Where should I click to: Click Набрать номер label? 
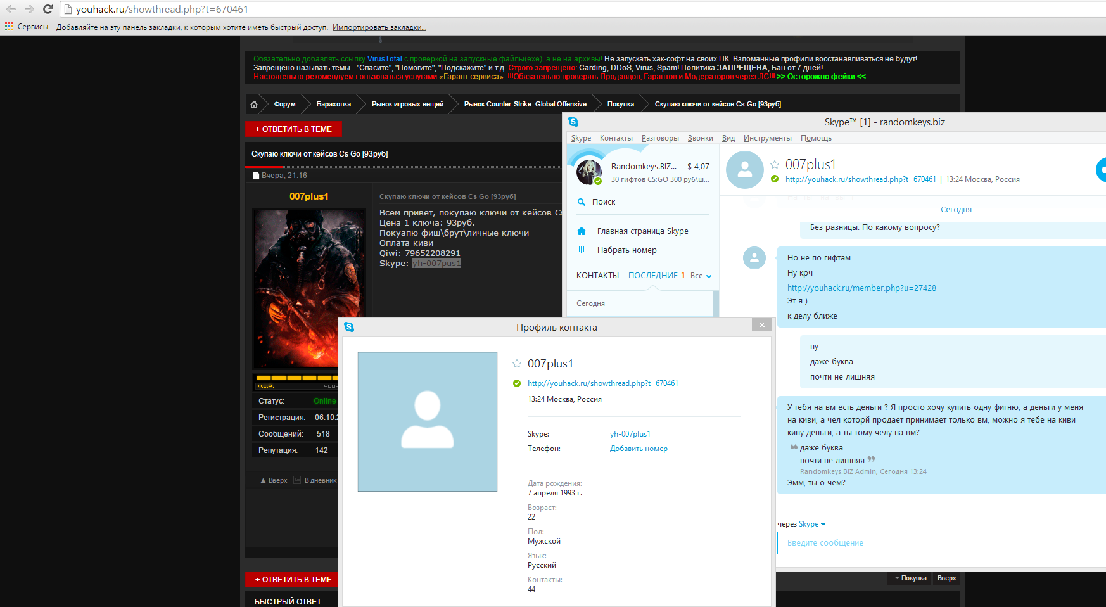click(627, 250)
